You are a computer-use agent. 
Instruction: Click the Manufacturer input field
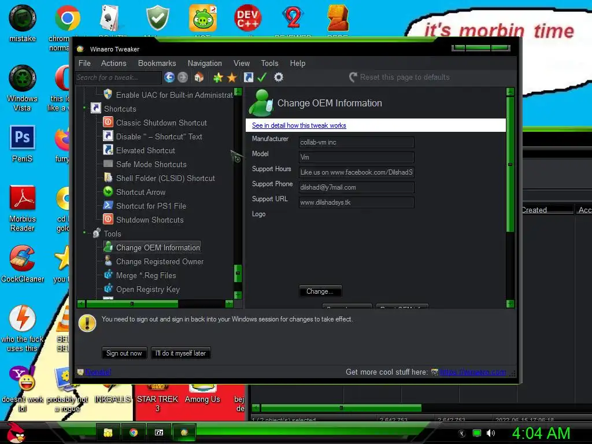[x=356, y=142]
